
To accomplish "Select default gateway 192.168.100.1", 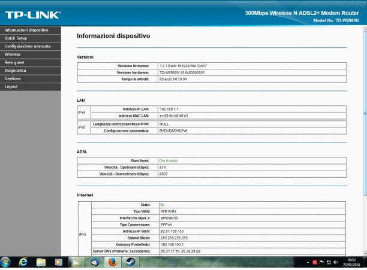I will point(172,244).
